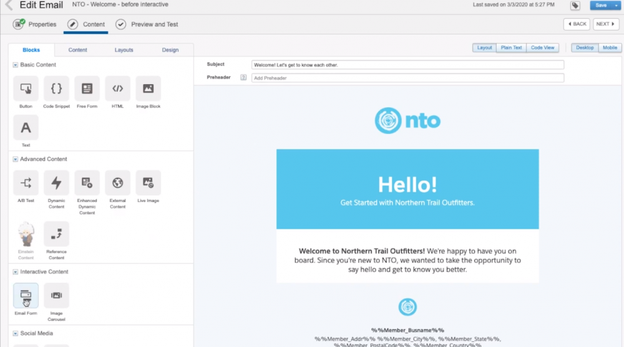
Task: Click the Einstein Content icon
Action: coord(26,234)
